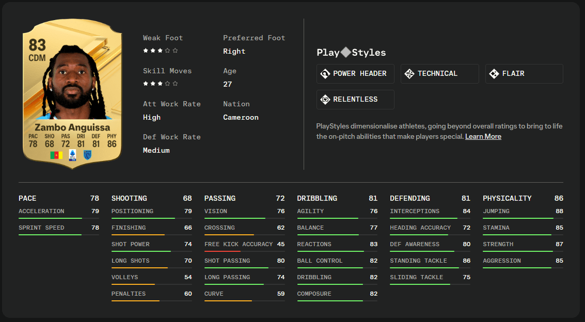Click the PHYSICALITY category heading
585x322 pixels.
(507, 198)
